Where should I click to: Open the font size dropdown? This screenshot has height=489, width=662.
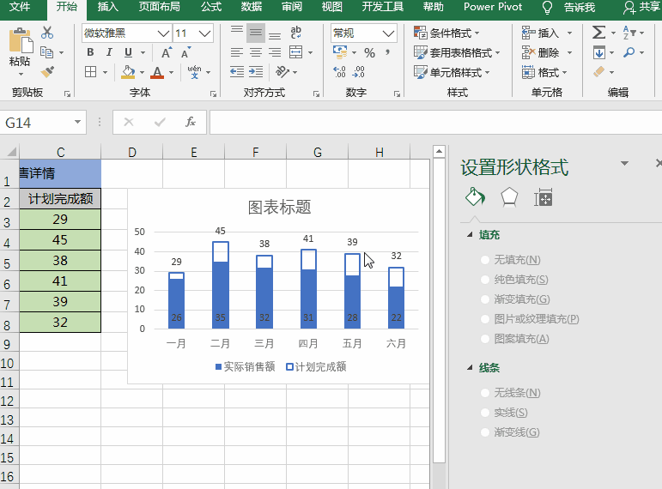[204, 33]
